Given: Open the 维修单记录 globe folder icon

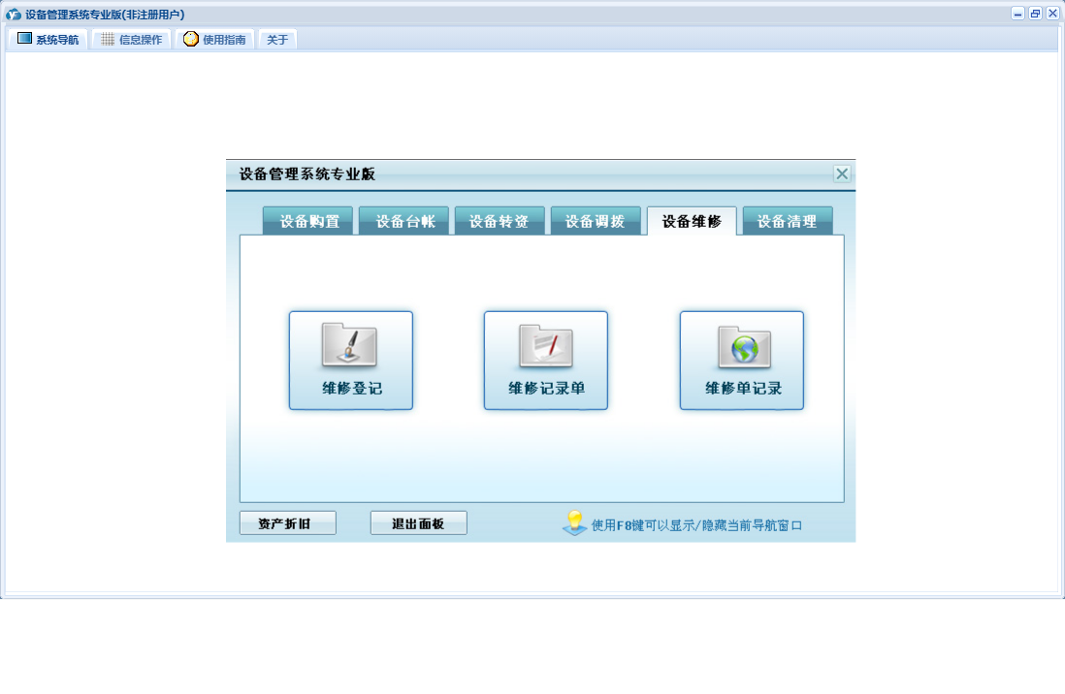Looking at the screenshot, I should tap(744, 346).
